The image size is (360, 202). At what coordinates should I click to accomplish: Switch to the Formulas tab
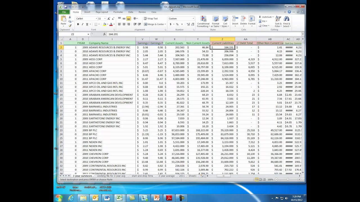[118, 12]
